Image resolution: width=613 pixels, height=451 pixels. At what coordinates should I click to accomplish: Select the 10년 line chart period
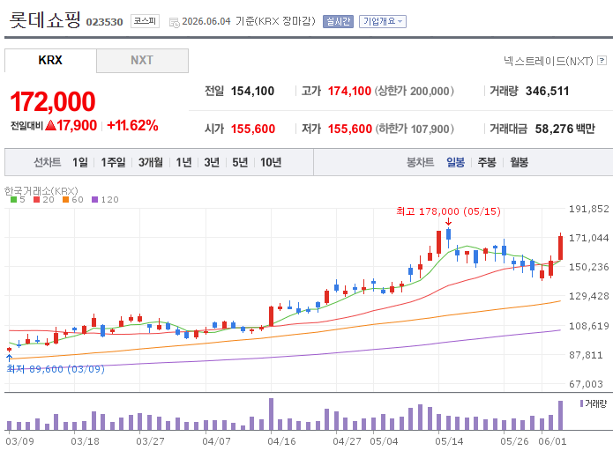coord(271,162)
